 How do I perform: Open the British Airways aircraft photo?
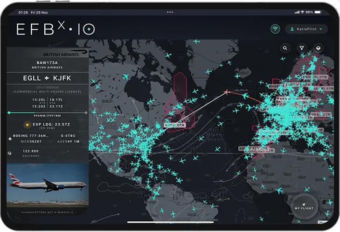coord(48,185)
